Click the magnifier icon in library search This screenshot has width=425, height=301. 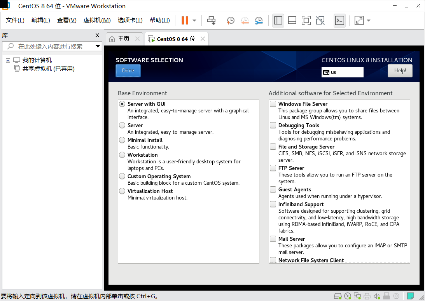tap(10, 46)
